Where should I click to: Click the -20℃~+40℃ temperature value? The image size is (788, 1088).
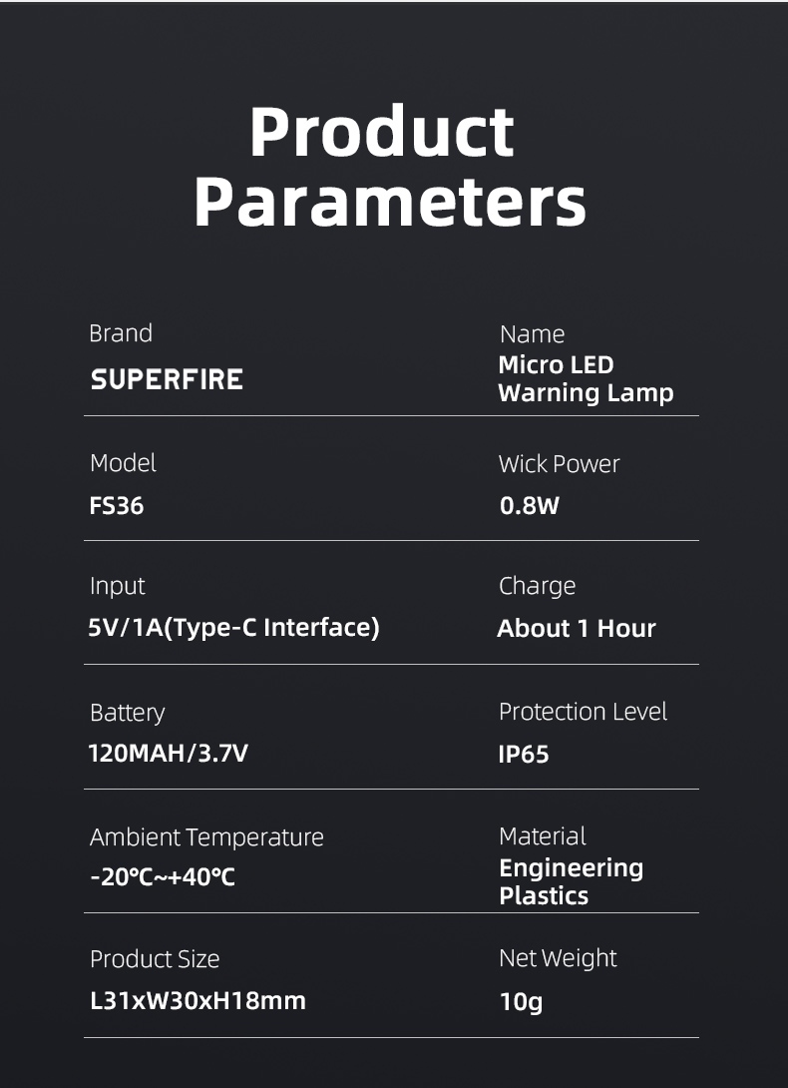[x=163, y=878]
